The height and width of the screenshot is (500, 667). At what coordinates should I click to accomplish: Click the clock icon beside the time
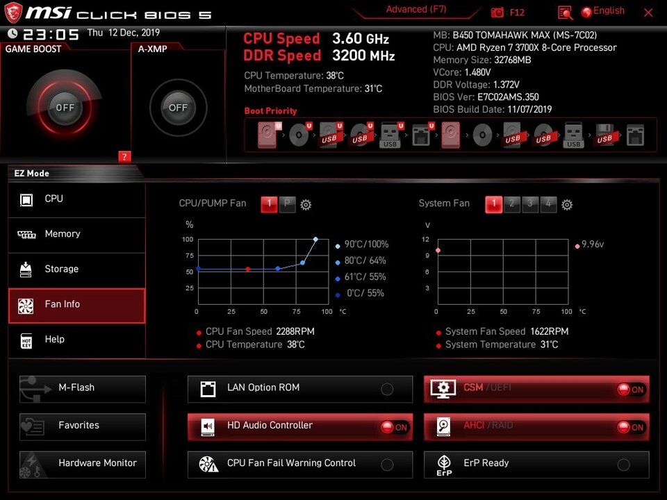pyautogui.click(x=13, y=33)
